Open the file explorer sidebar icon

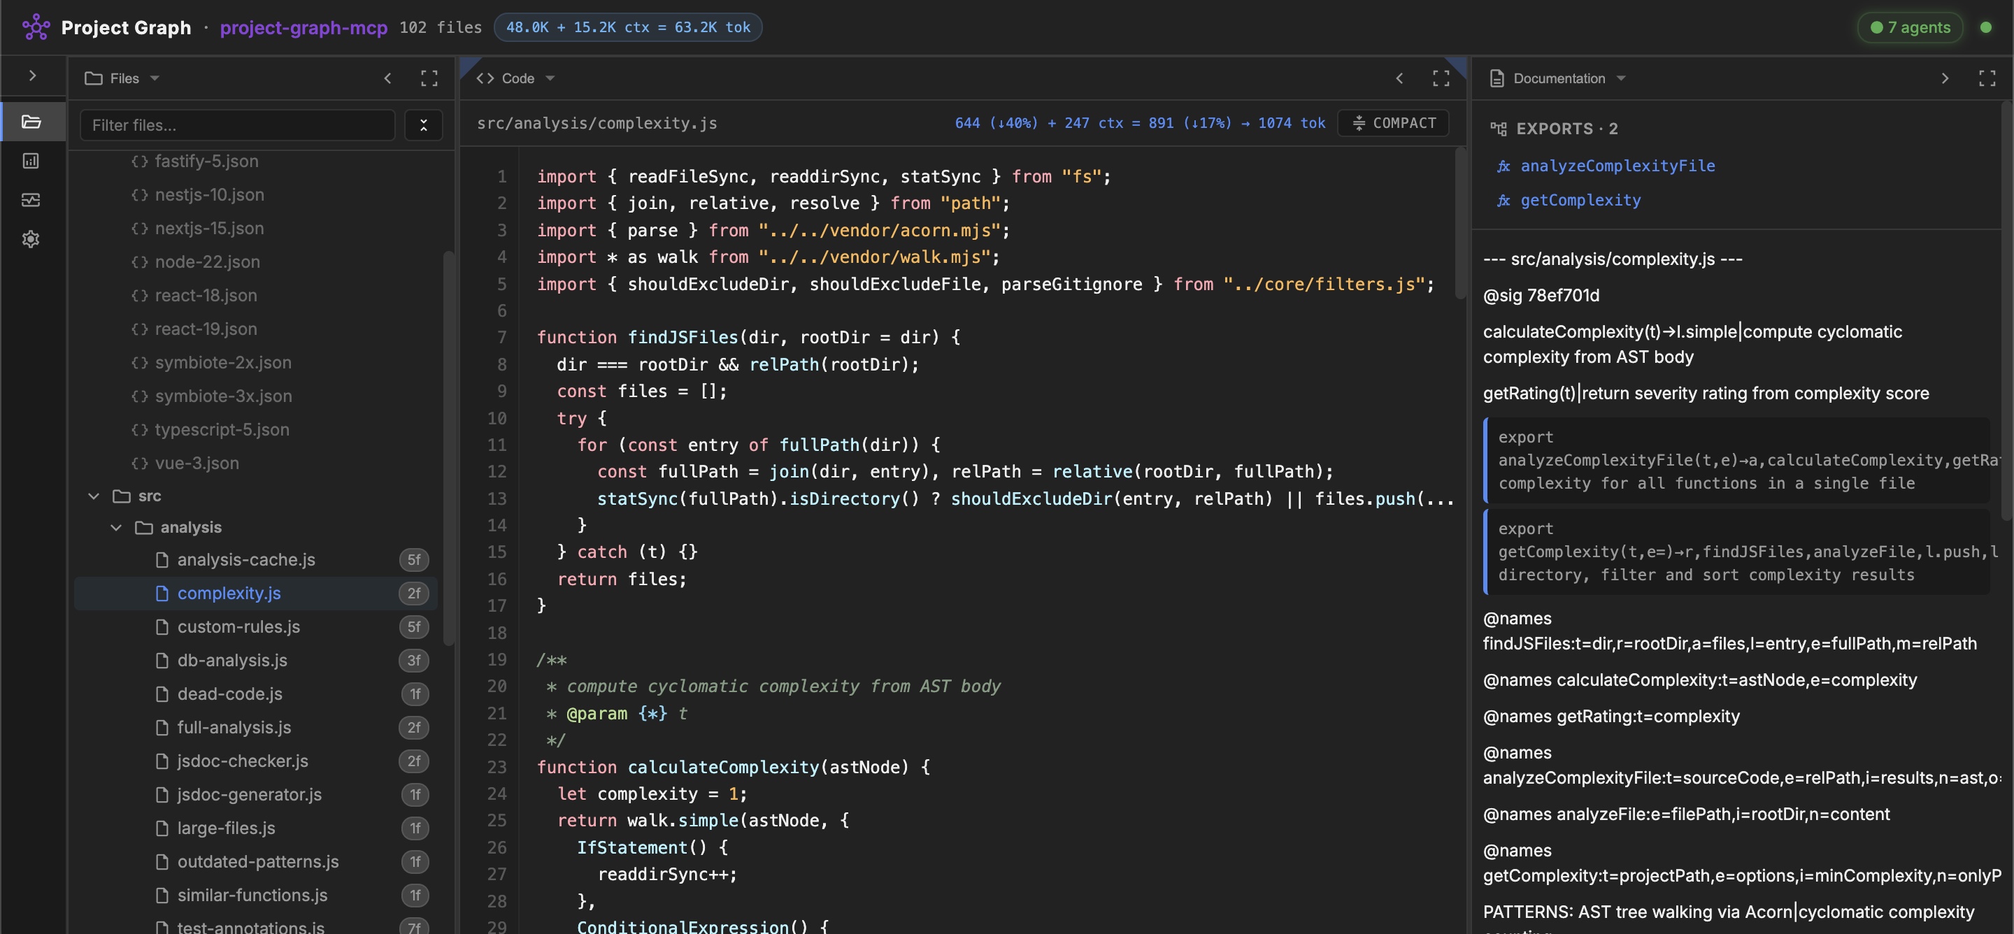click(31, 122)
